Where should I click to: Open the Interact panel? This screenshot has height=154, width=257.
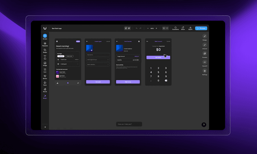204,46
